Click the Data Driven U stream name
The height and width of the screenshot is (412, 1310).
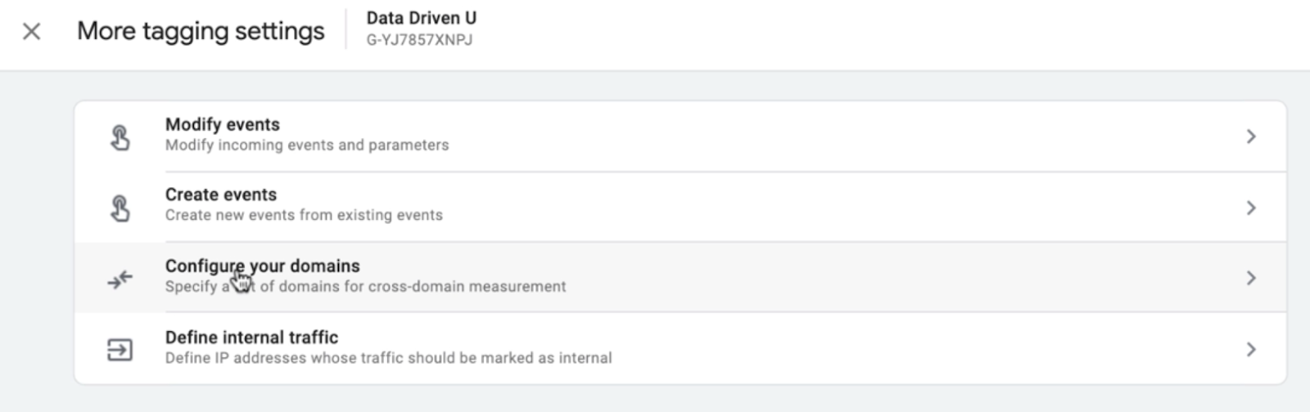(421, 18)
